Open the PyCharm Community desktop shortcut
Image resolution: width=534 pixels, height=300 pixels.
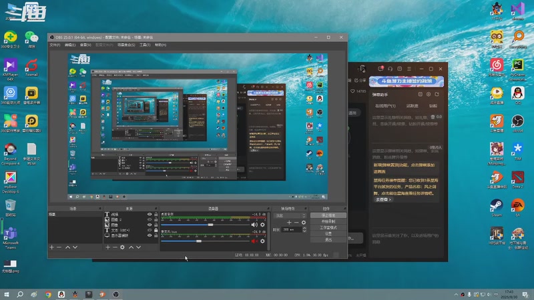point(518,70)
